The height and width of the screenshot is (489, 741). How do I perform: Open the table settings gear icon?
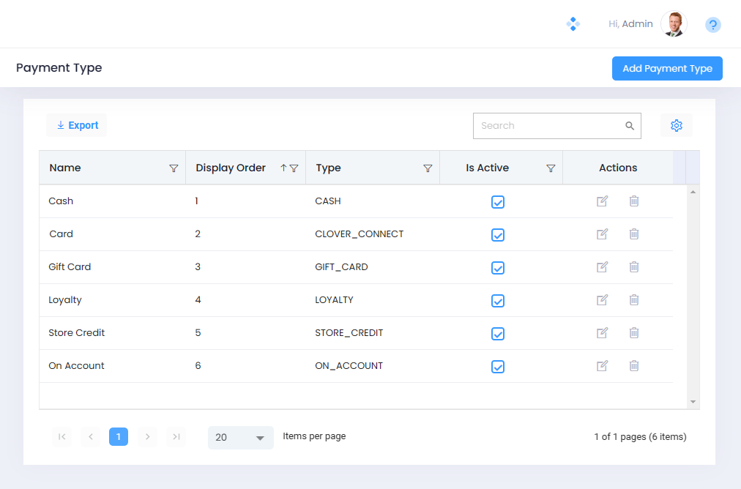[x=676, y=126]
